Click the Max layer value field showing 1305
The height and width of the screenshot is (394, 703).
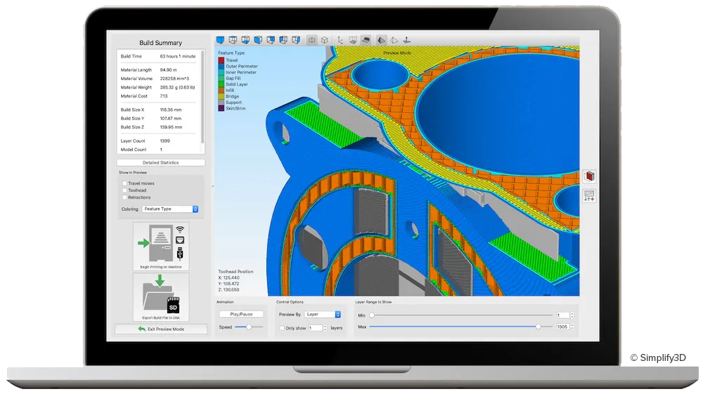pyautogui.click(x=562, y=327)
